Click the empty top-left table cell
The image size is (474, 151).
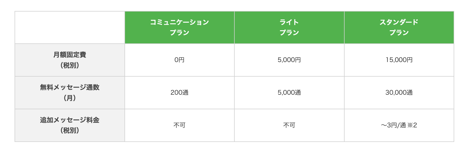[x=70, y=27]
